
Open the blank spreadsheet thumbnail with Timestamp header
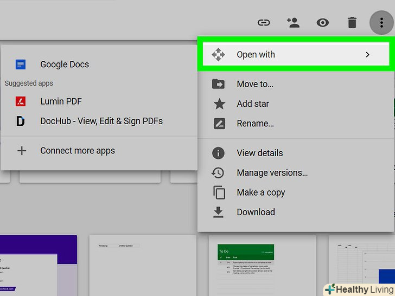point(143,265)
